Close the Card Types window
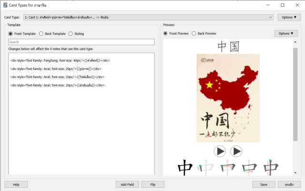This screenshot has width=305, height=191. 297,5
